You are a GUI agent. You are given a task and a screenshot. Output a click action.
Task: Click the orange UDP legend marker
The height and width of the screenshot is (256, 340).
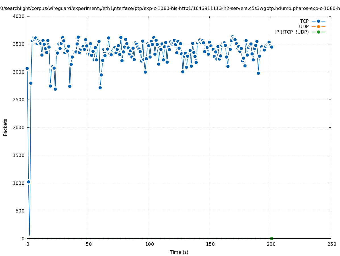pos(318,26)
